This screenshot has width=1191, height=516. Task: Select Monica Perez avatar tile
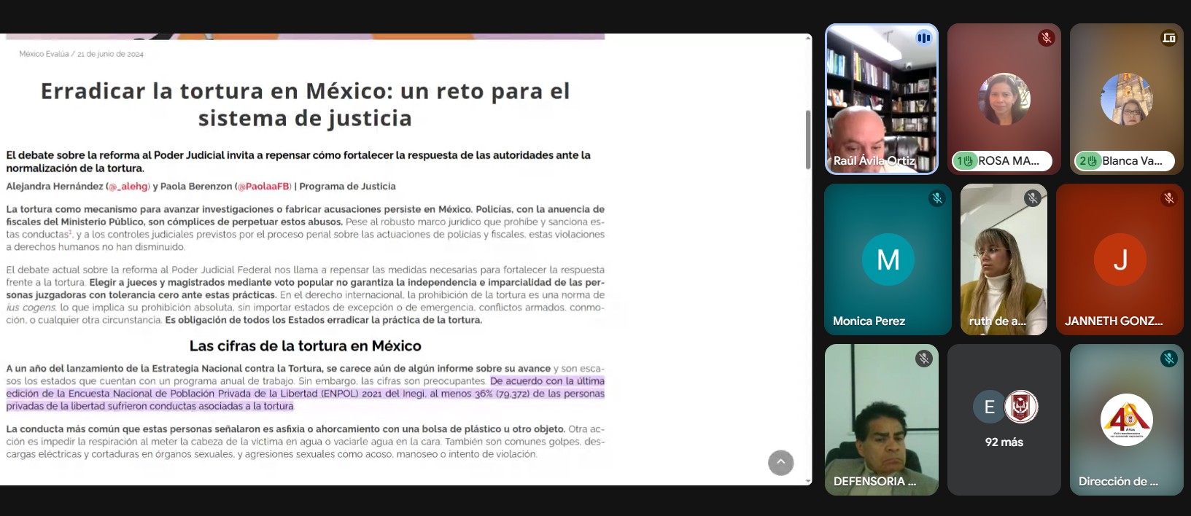[888, 259]
